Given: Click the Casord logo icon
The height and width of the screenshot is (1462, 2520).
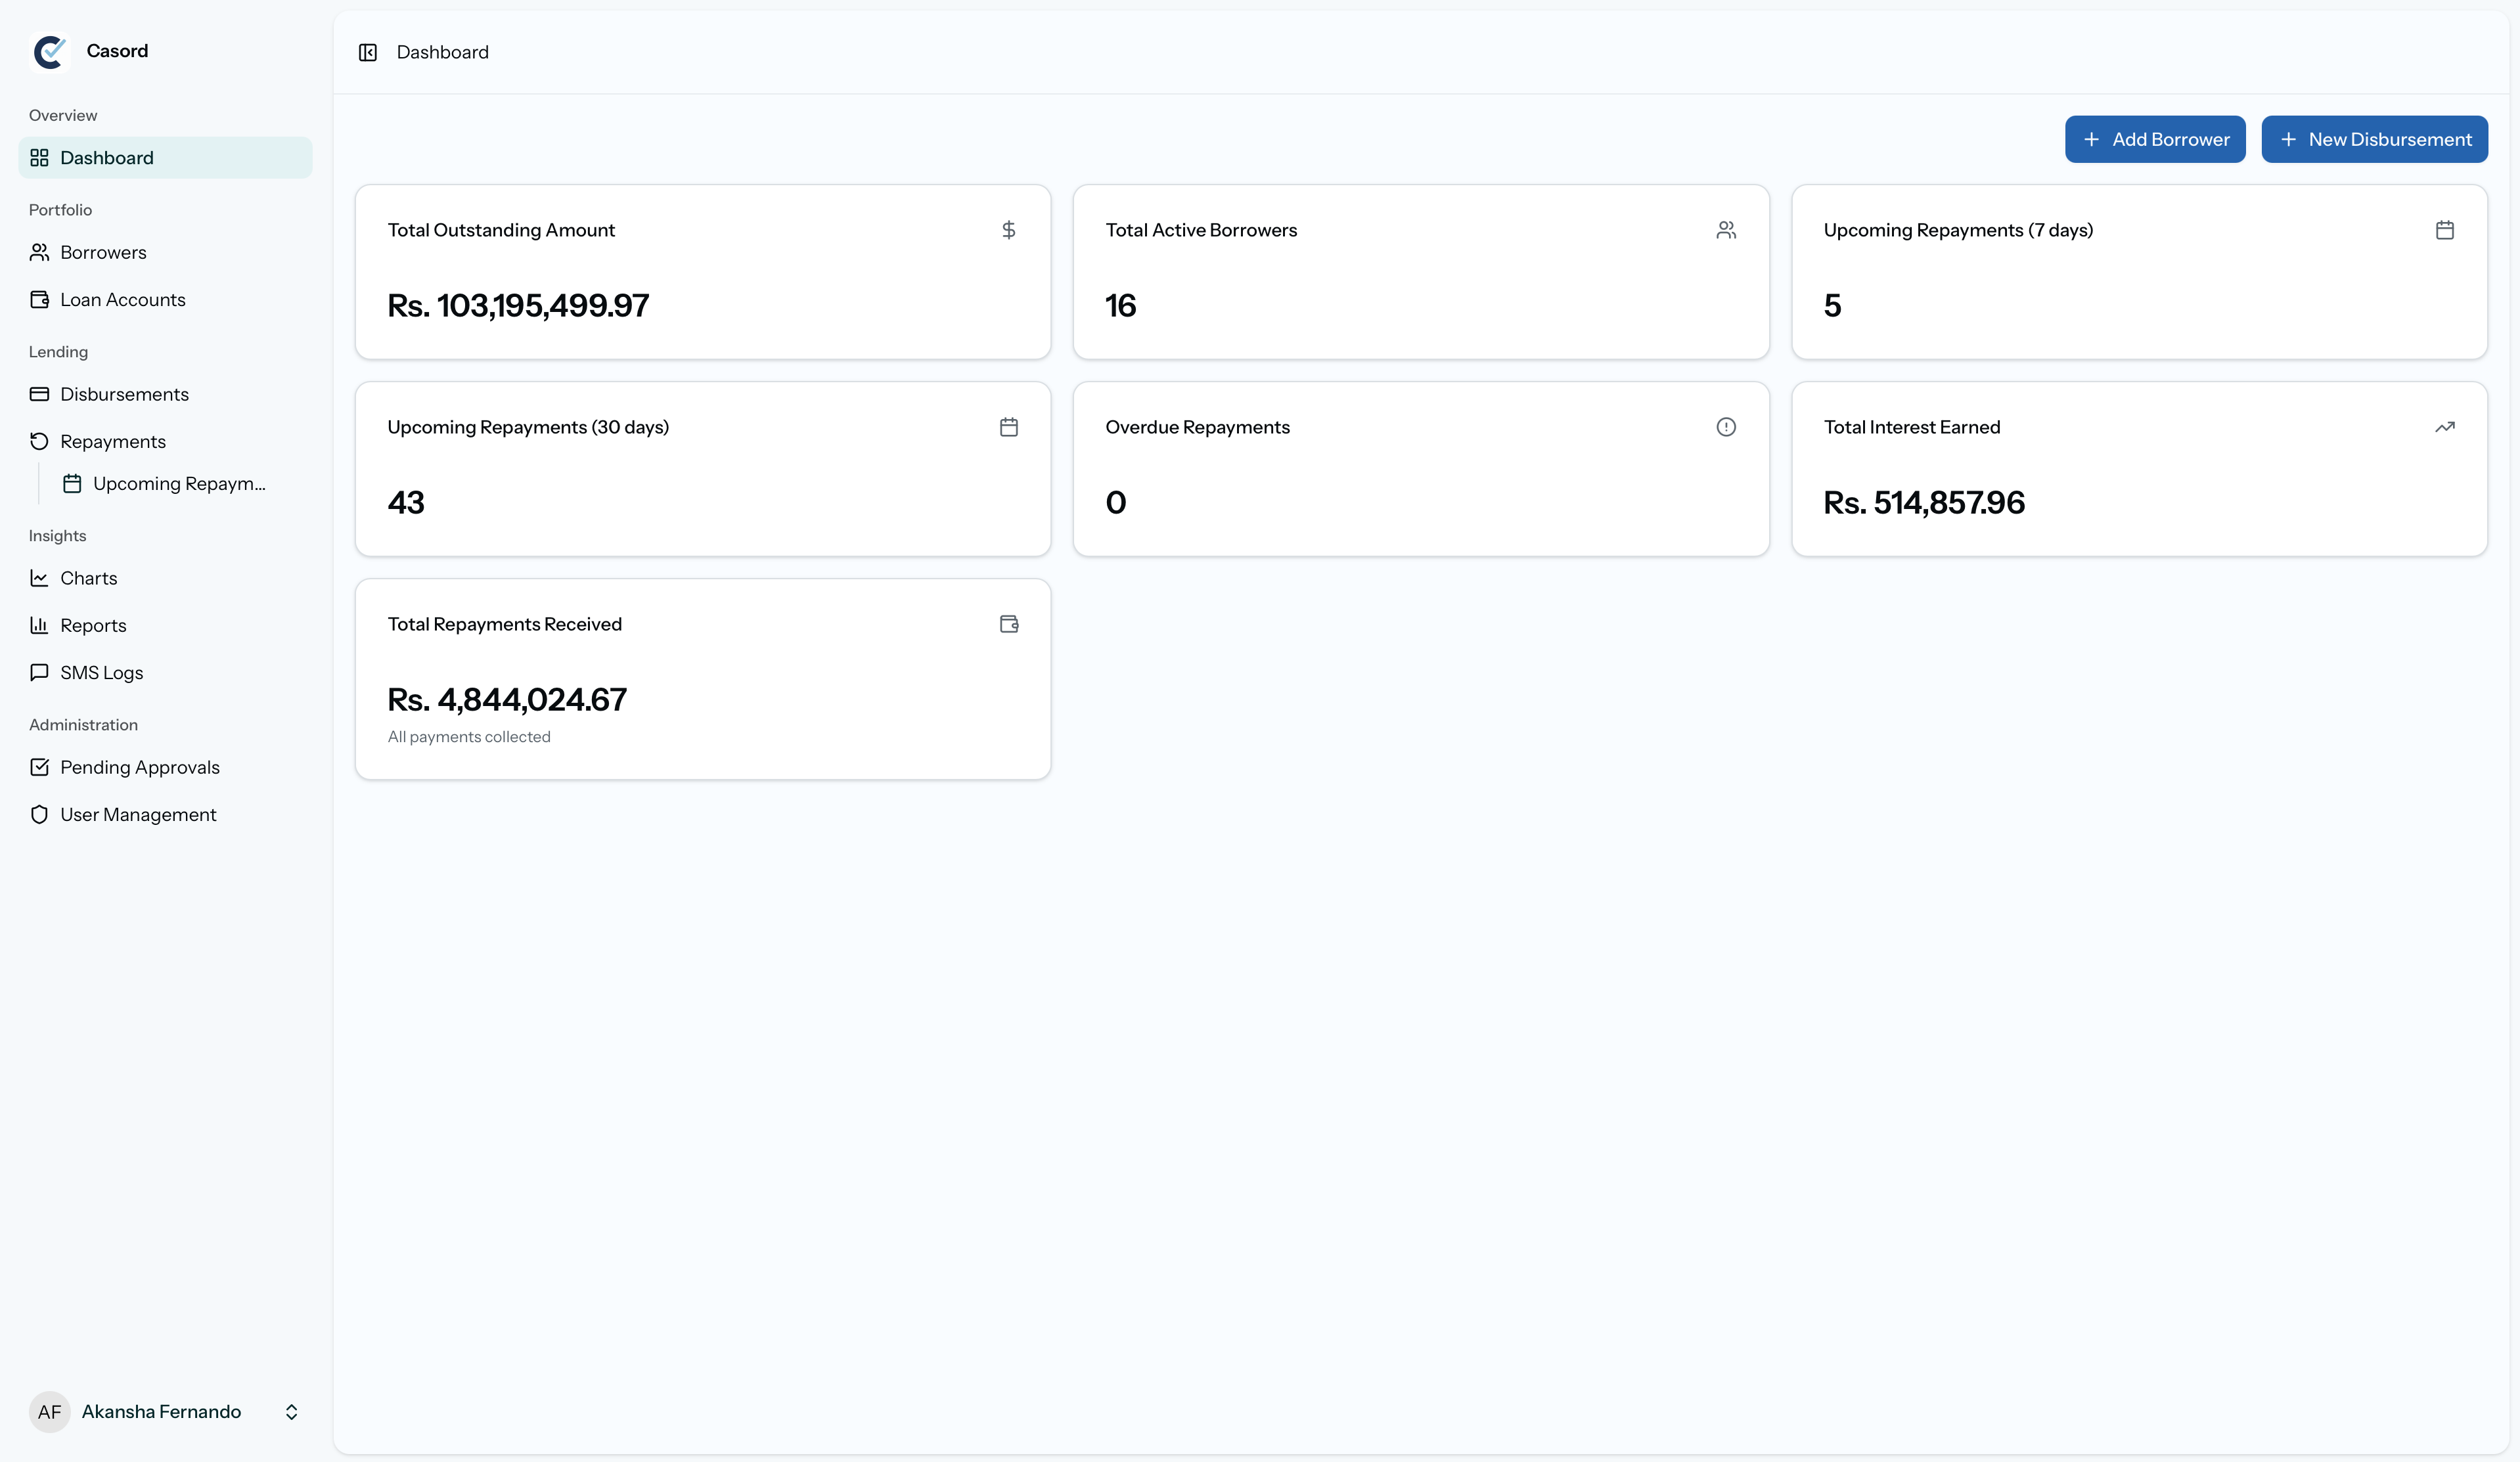Looking at the screenshot, I should (x=50, y=51).
